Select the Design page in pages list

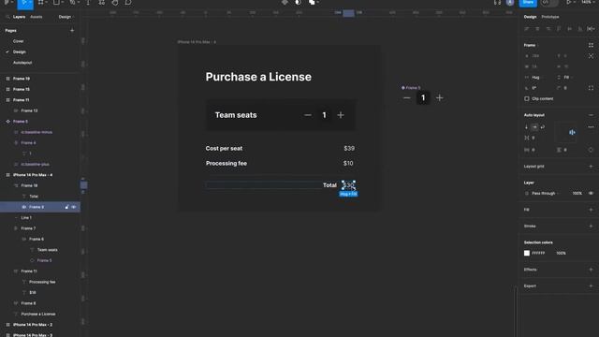20,51
